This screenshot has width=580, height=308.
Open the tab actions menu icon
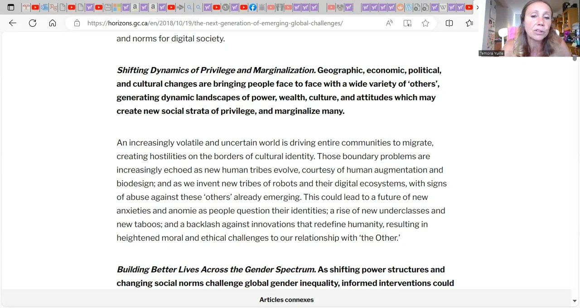(11, 7)
